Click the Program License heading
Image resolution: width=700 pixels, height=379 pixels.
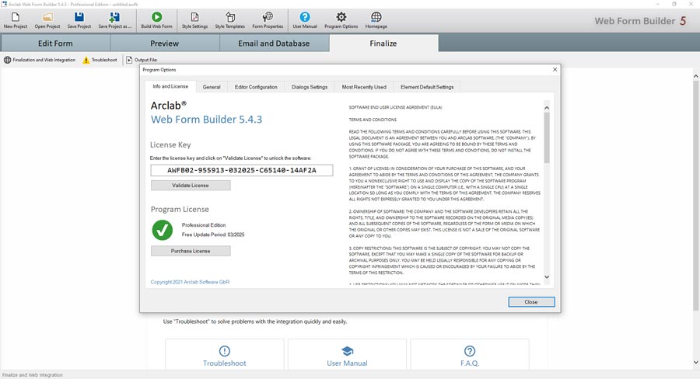coord(180,209)
